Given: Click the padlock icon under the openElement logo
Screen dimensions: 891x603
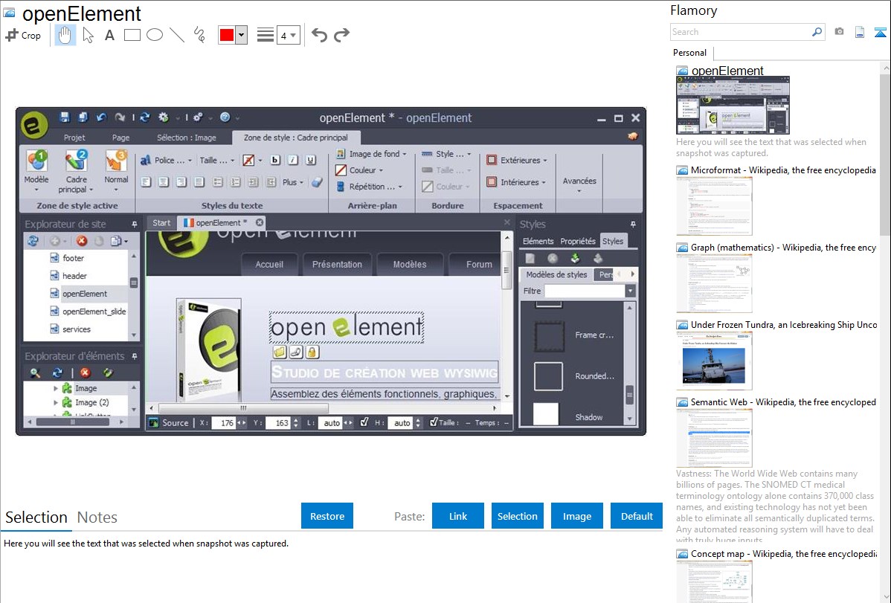Looking at the screenshot, I should click(312, 352).
